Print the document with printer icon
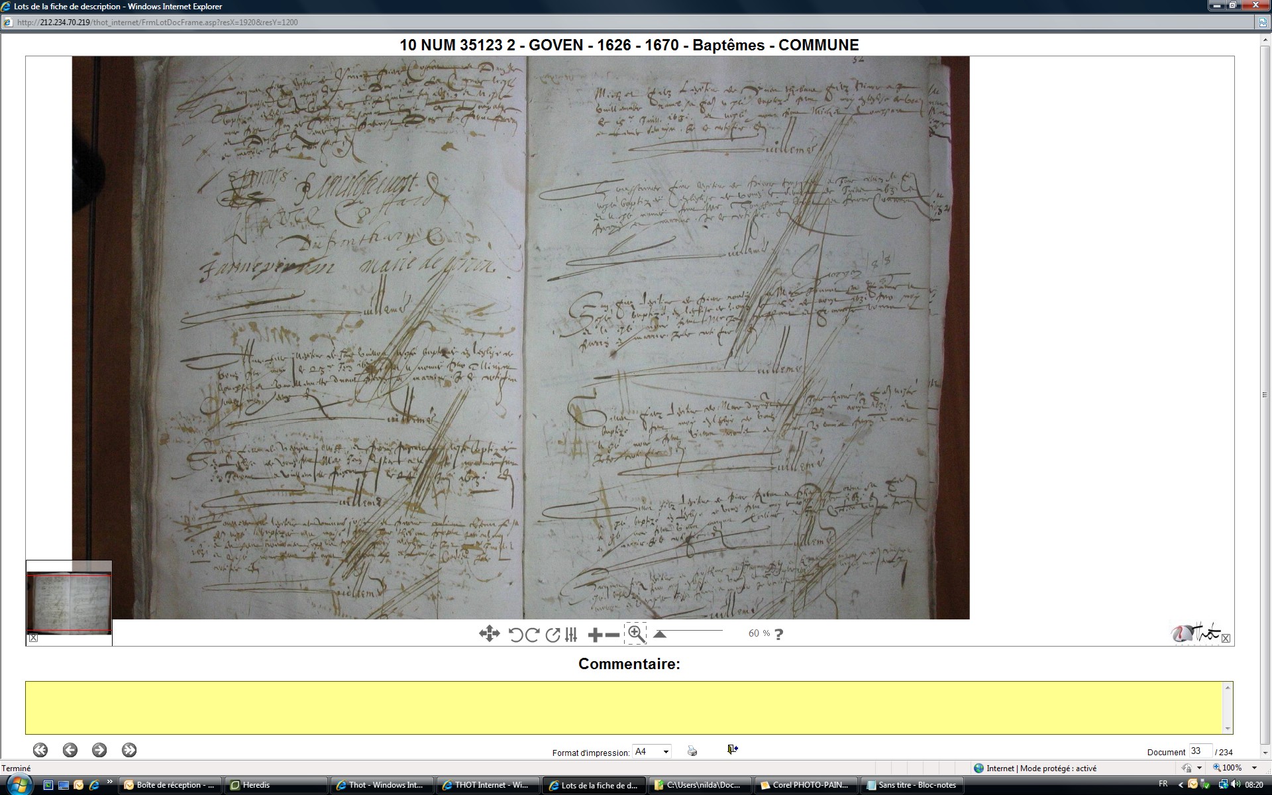The width and height of the screenshot is (1272, 795). (692, 751)
